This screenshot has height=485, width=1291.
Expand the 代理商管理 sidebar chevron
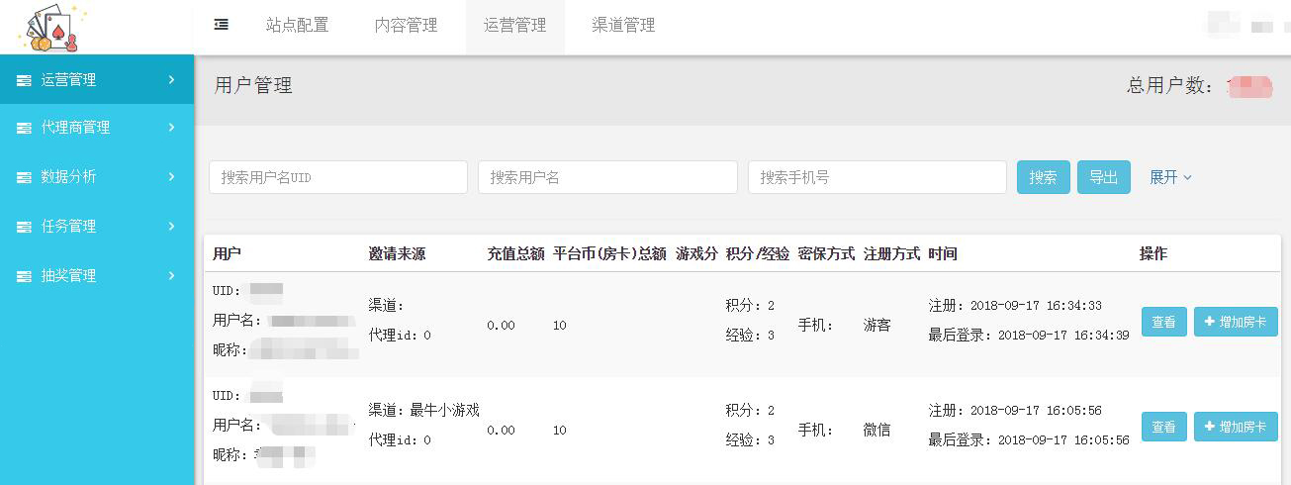[171, 128]
